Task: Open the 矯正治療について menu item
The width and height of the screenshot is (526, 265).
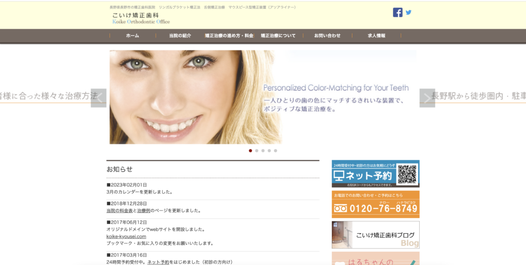Action: pyautogui.click(x=278, y=36)
